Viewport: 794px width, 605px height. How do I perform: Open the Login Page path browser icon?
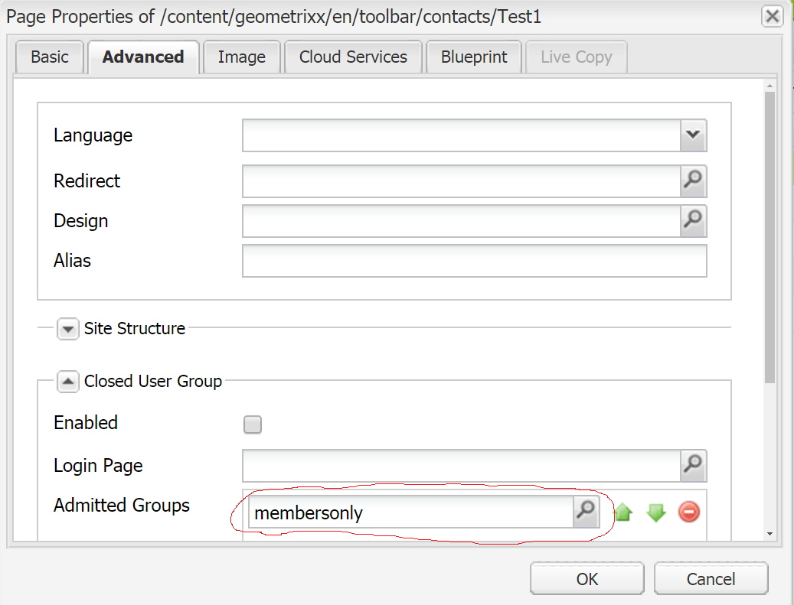click(693, 465)
